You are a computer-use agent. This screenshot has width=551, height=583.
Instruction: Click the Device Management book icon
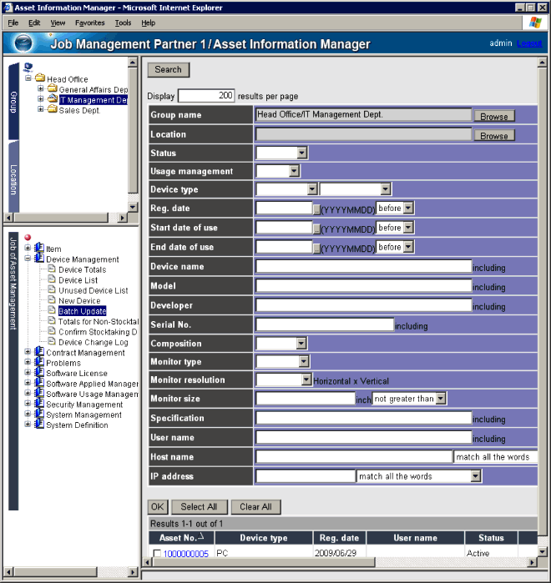tap(39, 259)
